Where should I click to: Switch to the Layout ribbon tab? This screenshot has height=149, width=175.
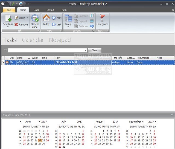pos(50,10)
